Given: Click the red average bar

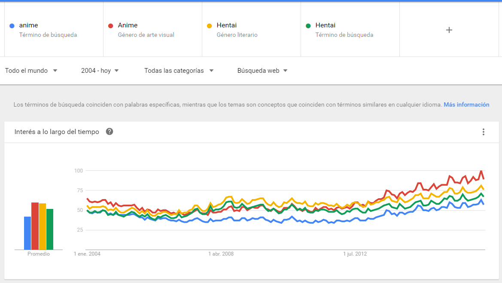Looking at the screenshot, I should [35, 226].
